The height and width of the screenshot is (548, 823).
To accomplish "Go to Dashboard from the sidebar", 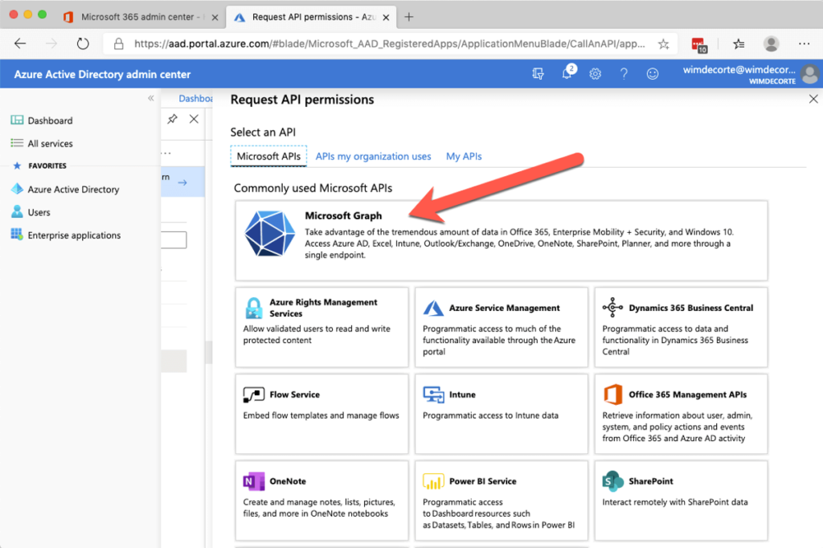I will [50, 121].
